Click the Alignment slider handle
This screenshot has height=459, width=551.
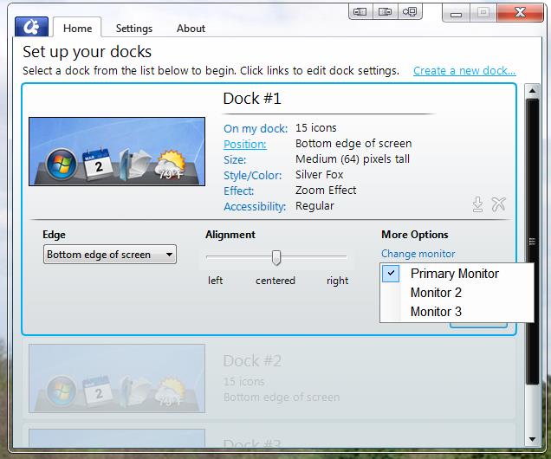coord(276,257)
